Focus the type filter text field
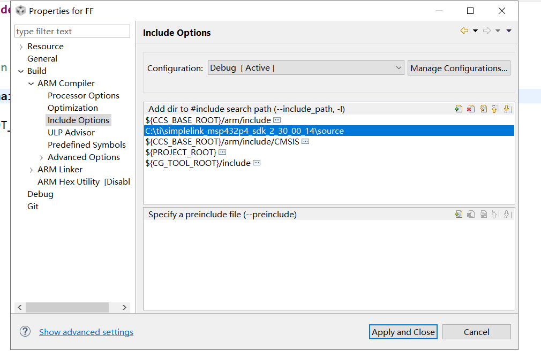Viewport: 541px width, 358px height. pyautogui.click(x=72, y=31)
